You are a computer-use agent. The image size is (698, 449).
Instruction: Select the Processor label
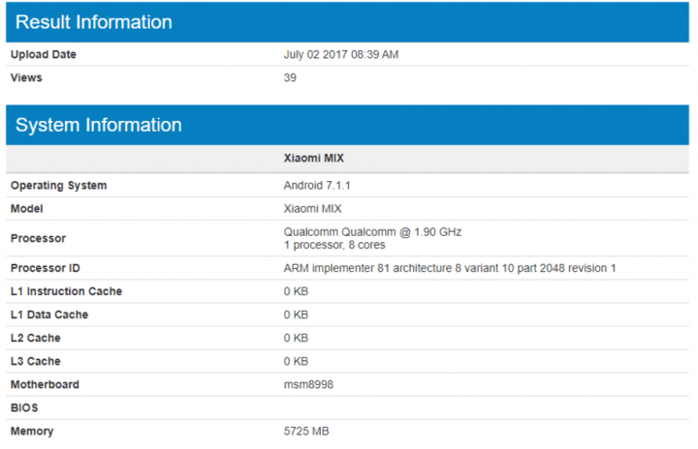38,238
